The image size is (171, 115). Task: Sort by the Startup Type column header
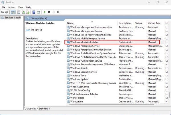coord(155,23)
